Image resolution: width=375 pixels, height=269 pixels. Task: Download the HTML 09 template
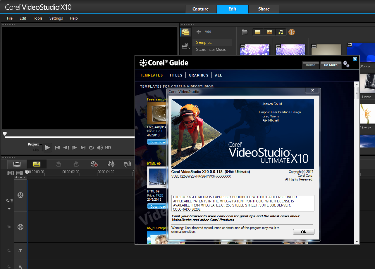pyautogui.click(x=157, y=206)
